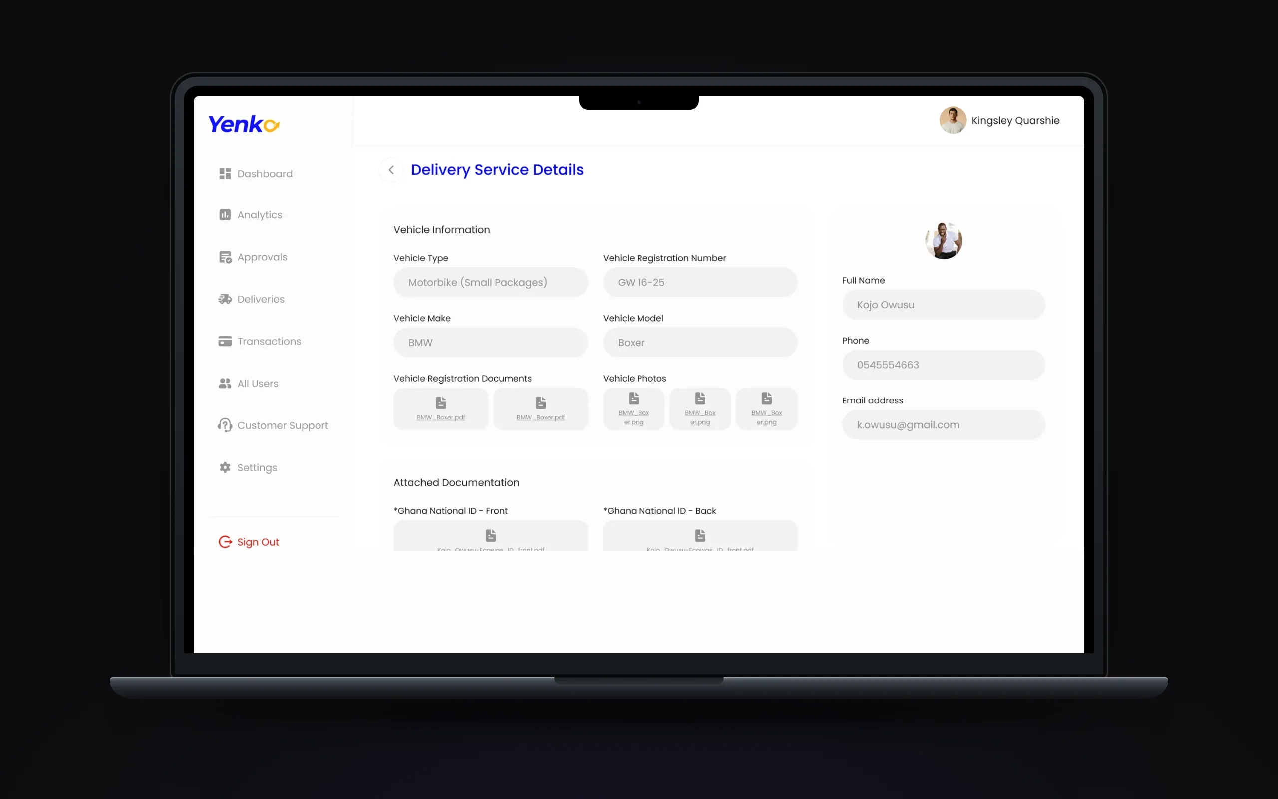Open the Analytics menu item
The image size is (1278, 799).
(250, 215)
